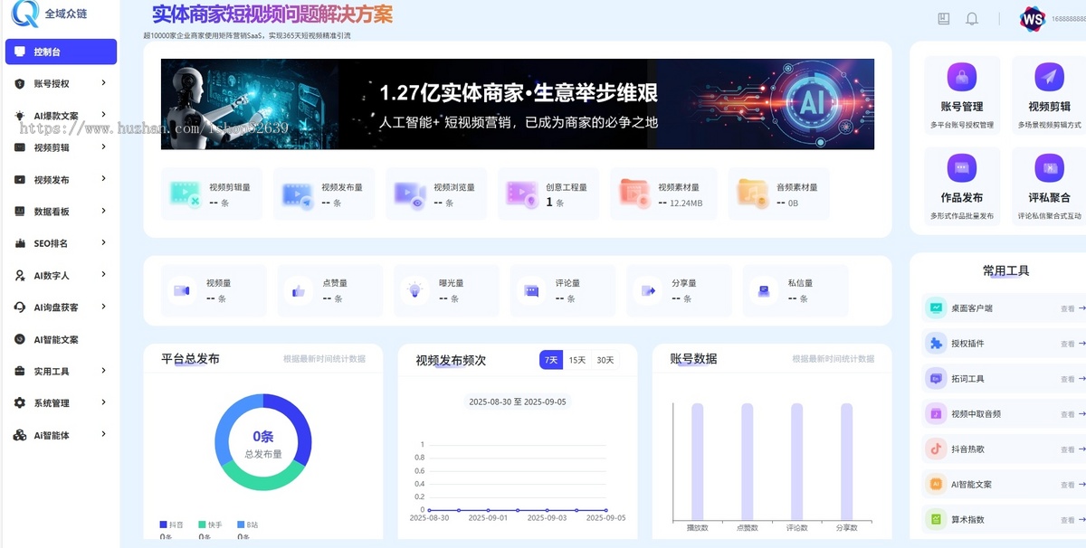Click the 视频剪辑量 stat icon
The width and height of the screenshot is (1086, 548).
[x=185, y=194]
